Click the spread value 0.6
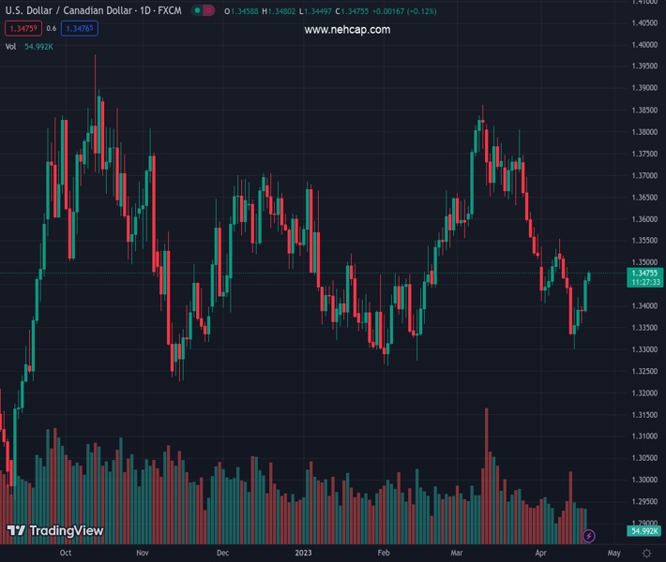666x562 pixels. pos(52,28)
